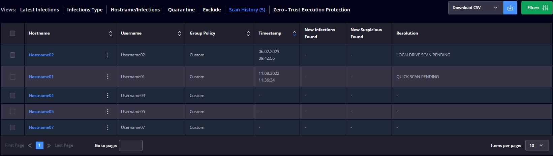Go to previous page double-chevron
Screen dimensions: 553x156
click(30, 145)
